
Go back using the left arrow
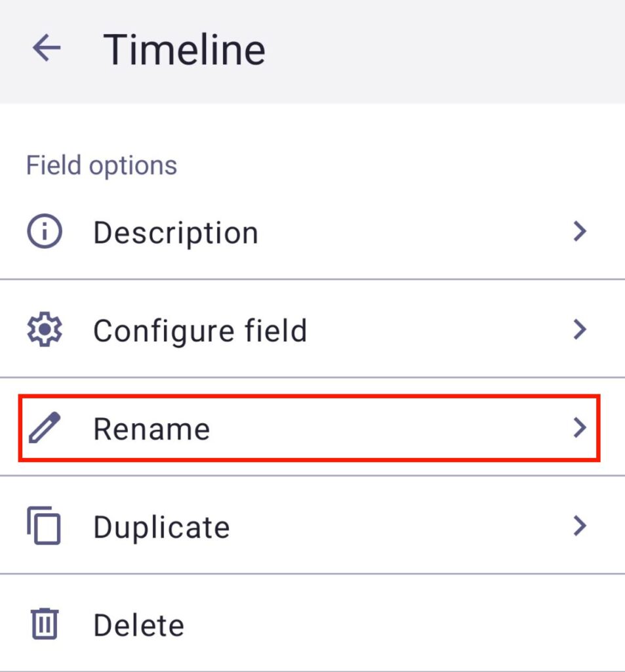pos(47,49)
